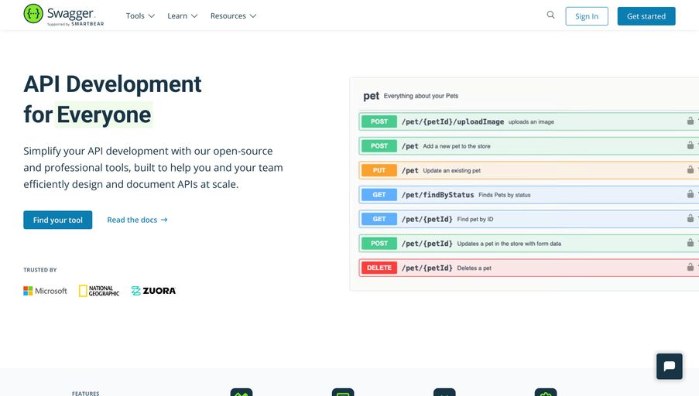Image resolution: width=699 pixels, height=396 pixels.
Task: Click the Zuora logo
Action: [153, 291]
